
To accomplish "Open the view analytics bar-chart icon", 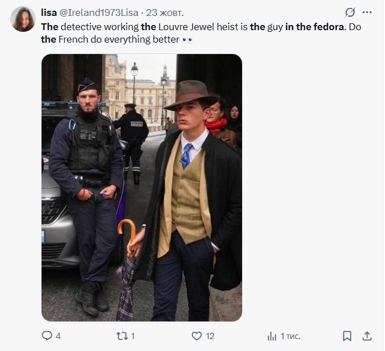I will click(x=272, y=336).
